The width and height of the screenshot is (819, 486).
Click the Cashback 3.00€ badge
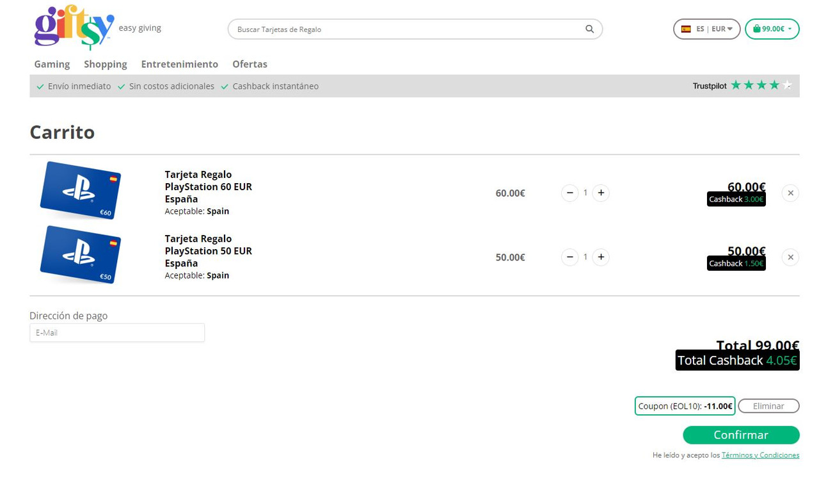pyautogui.click(x=736, y=199)
